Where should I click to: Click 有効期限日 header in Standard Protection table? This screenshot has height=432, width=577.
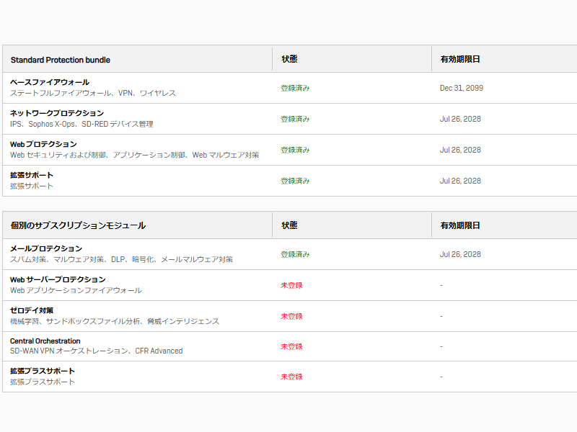point(460,59)
